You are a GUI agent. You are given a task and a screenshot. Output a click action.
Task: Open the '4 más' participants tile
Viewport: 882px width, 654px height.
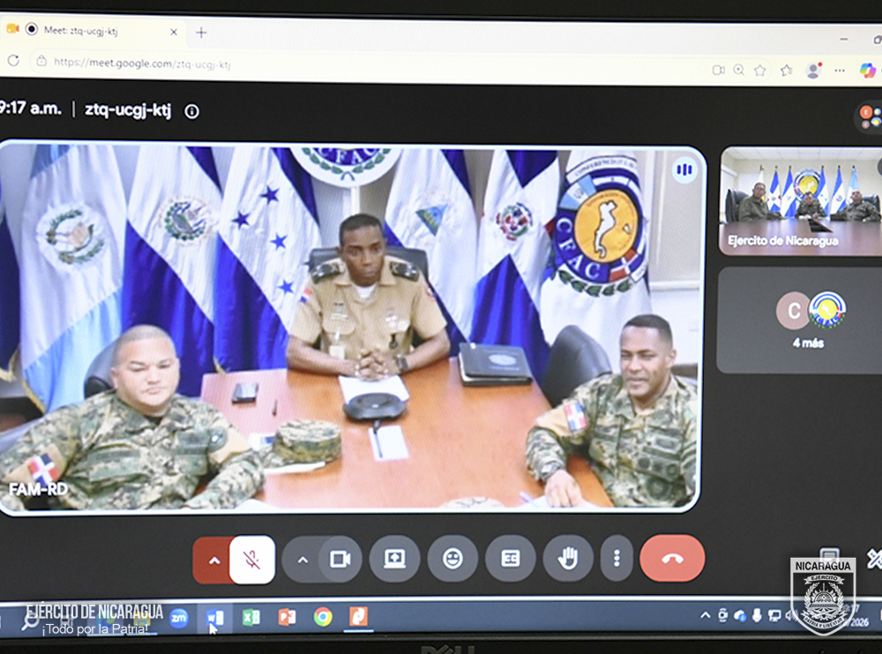pyautogui.click(x=801, y=320)
